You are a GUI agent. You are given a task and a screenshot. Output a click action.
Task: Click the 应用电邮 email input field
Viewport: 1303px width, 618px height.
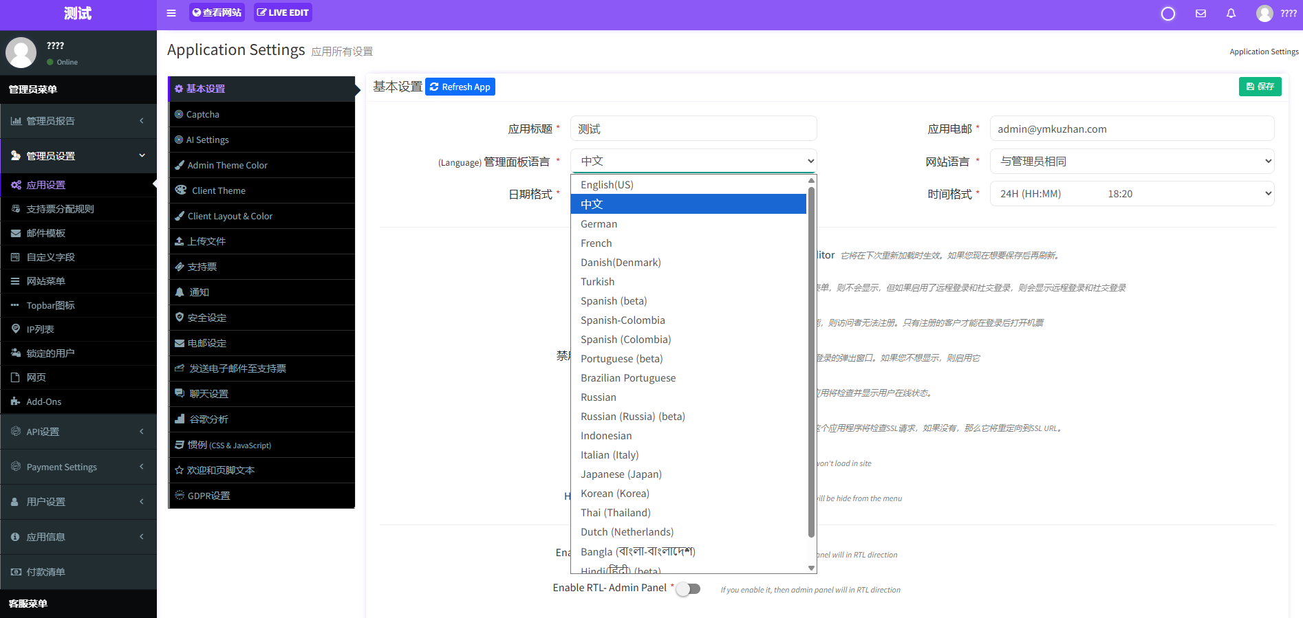(1132, 129)
